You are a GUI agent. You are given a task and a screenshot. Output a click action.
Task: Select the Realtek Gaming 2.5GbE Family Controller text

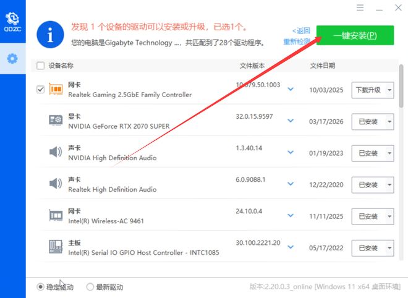click(130, 95)
